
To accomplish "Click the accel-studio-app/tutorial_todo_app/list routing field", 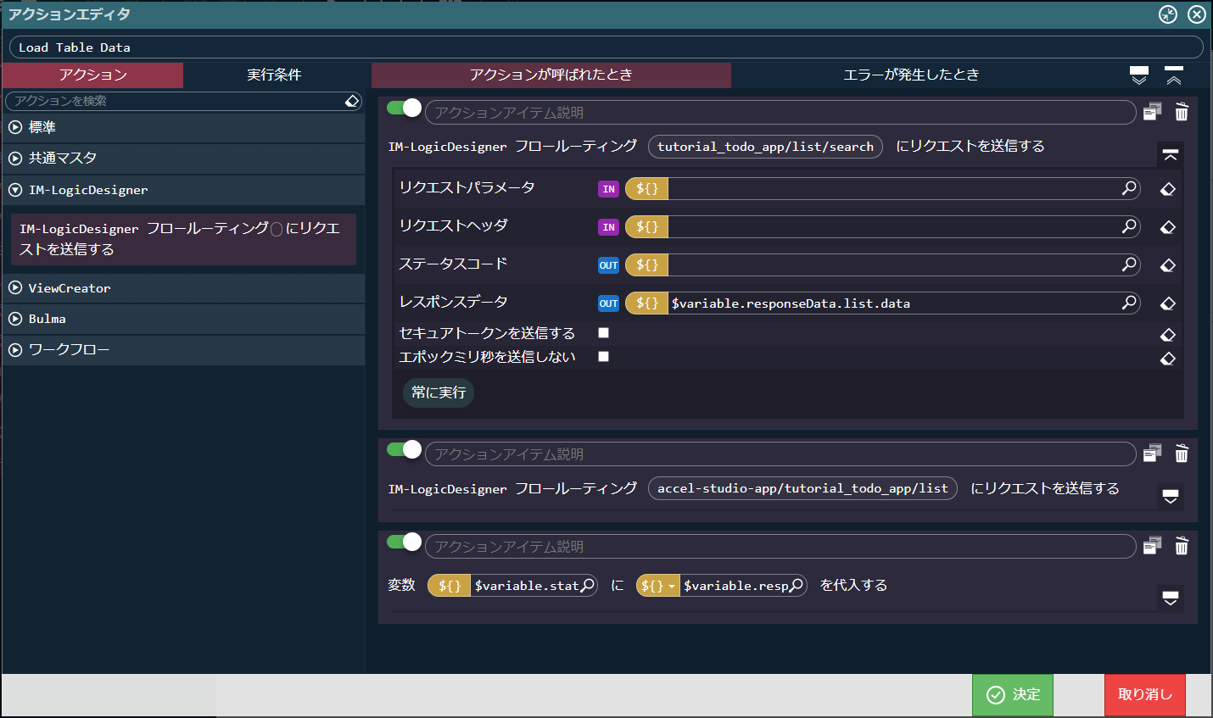I will [802, 488].
